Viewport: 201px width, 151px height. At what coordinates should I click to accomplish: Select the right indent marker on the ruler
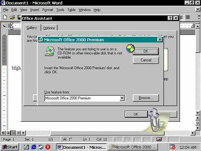click(193, 26)
